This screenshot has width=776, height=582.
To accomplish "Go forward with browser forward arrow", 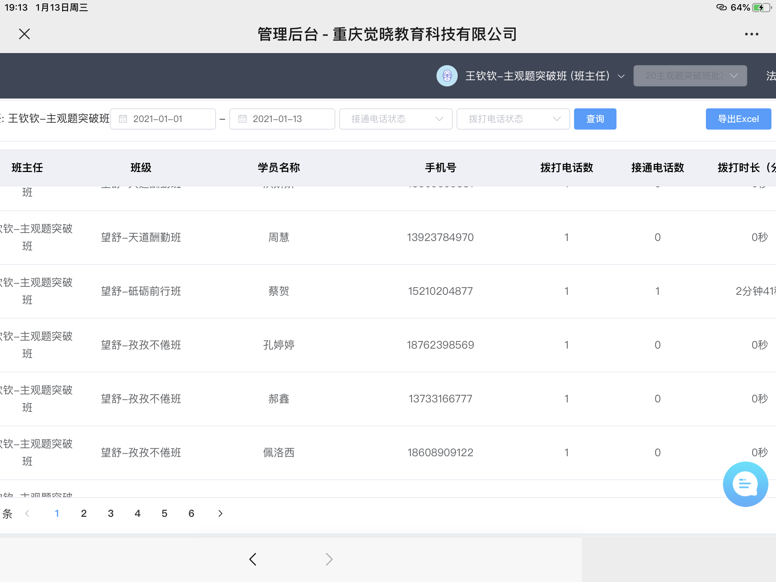I will pyautogui.click(x=329, y=559).
